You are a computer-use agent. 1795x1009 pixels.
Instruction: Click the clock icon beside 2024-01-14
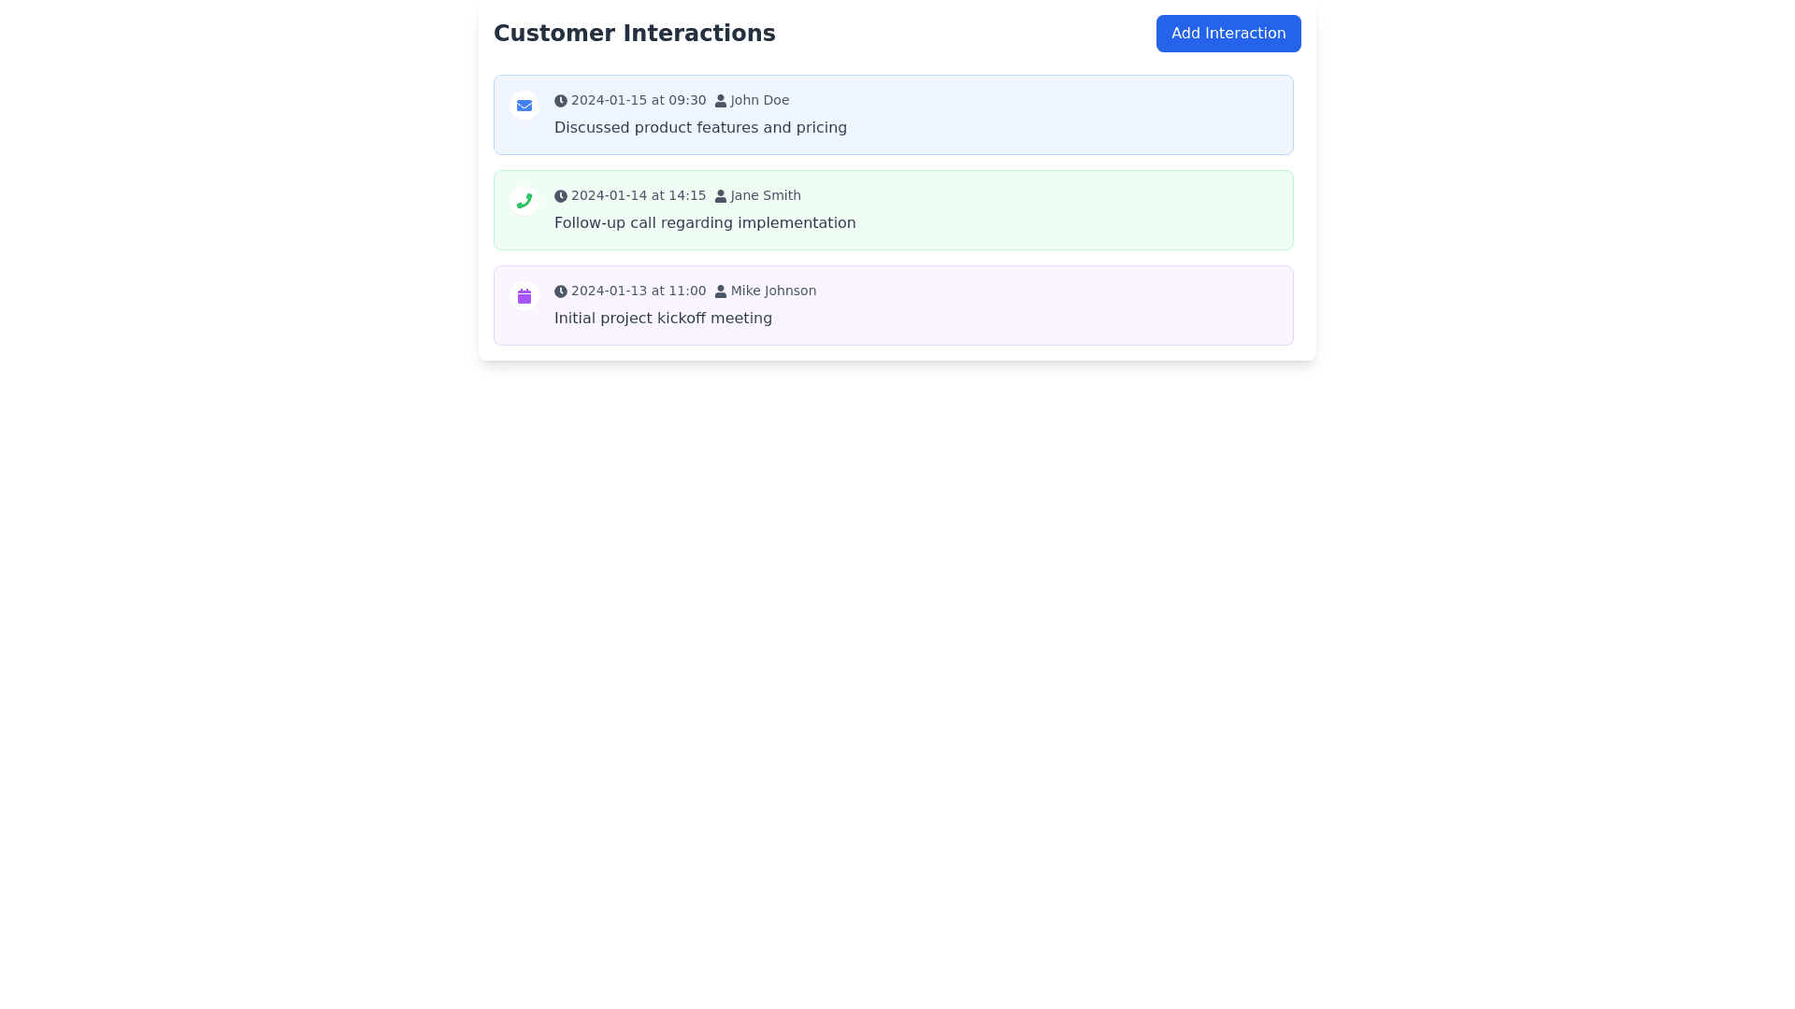pos(561,196)
